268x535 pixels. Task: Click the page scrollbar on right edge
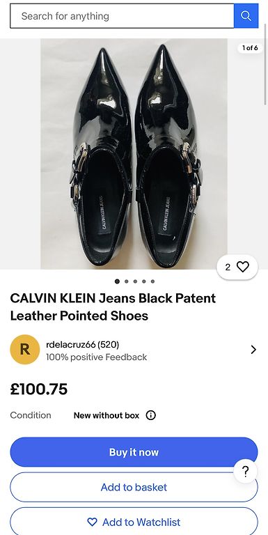pos(266,64)
